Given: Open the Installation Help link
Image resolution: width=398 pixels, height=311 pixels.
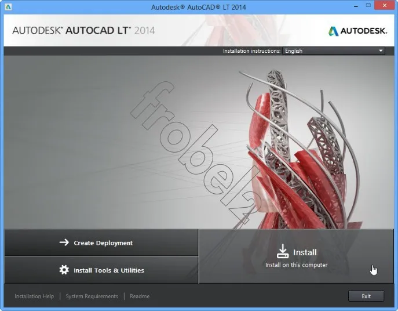Looking at the screenshot, I should point(34,296).
